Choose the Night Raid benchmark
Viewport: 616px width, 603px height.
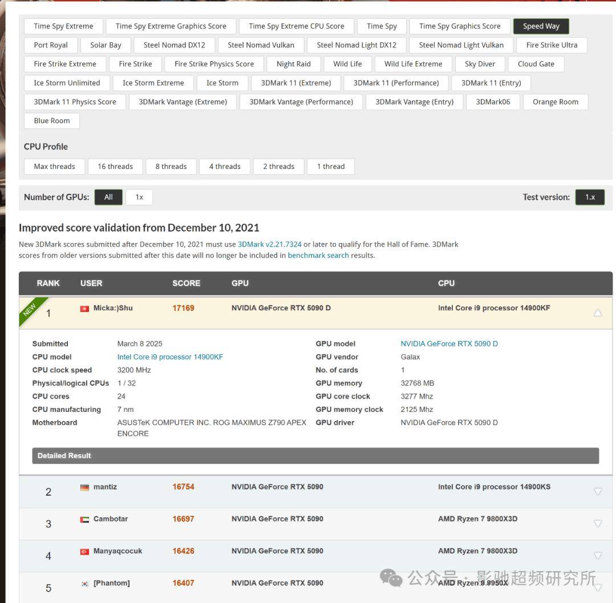294,64
